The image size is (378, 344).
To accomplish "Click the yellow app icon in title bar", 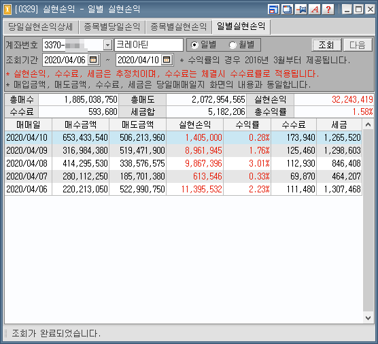I will tap(7, 10).
